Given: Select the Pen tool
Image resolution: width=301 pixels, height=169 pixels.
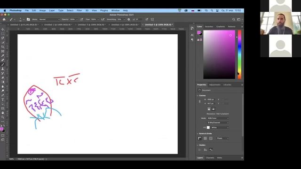Looking at the screenshot, I should click(3, 95).
